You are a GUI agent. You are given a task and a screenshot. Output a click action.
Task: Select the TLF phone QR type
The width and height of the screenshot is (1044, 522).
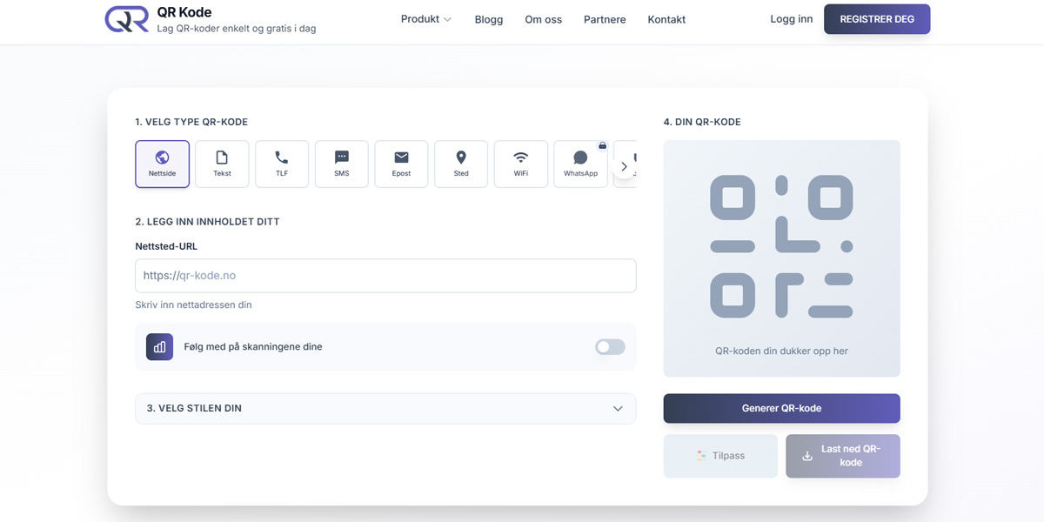282,164
